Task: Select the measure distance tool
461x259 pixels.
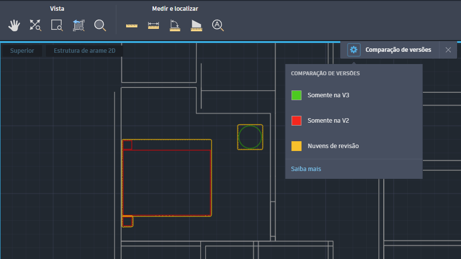Action: point(153,25)
